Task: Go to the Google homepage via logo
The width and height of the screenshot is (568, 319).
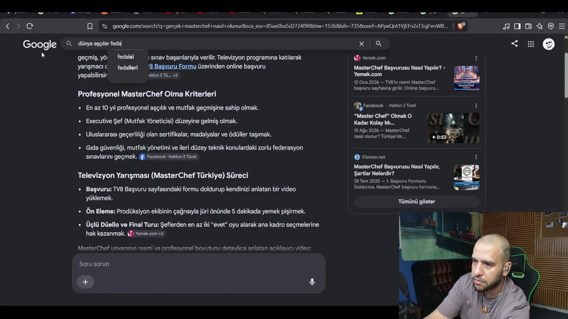Action: point(40,44)
